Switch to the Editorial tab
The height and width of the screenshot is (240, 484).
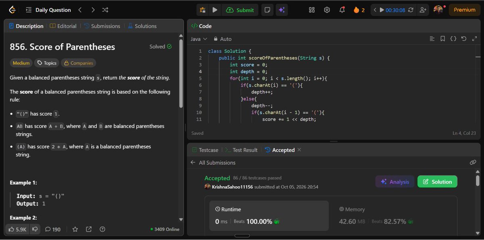pyautogui.click(x=63, y=26)
